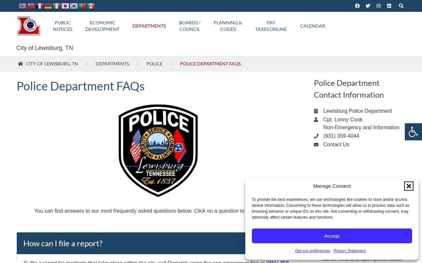
Task: Switch language using the Taiwan flag
Action: coord(31,6)
